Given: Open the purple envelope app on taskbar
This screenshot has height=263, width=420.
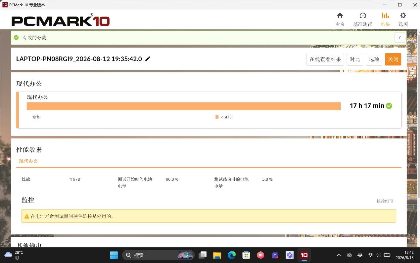Looking at the screenshot, I should [x=275, y=255].
